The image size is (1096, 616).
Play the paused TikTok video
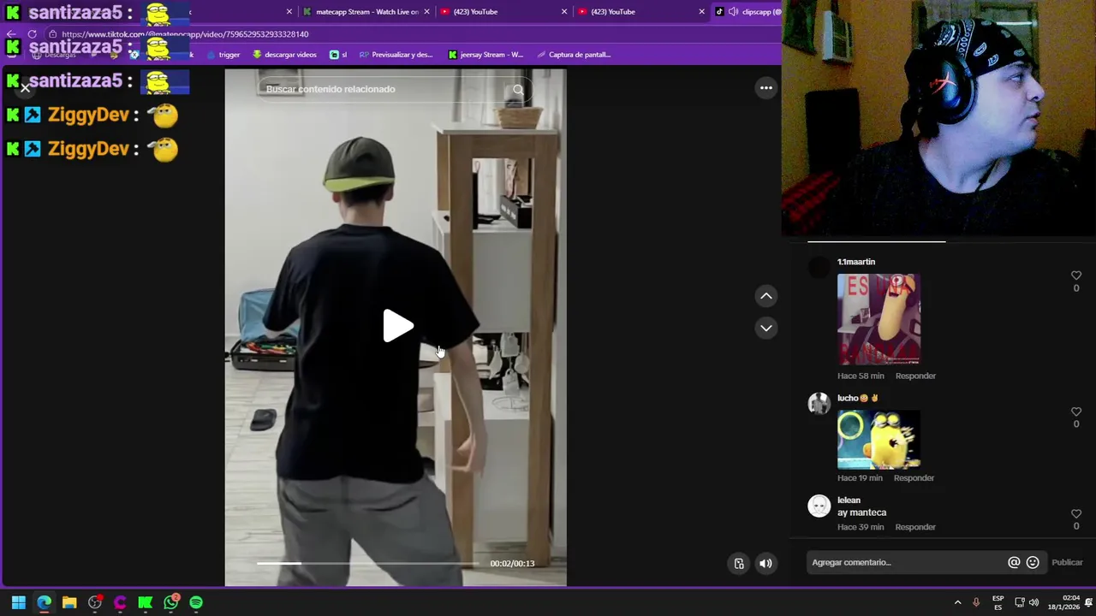click(398, 326)
